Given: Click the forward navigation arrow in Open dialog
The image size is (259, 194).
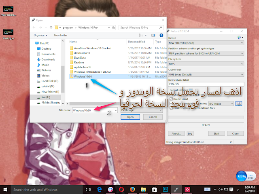Looking at the screenshot, I should pyautogui.click(x=40, y=27).
